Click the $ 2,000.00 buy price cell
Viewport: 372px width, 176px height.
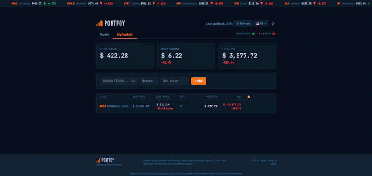141,106
